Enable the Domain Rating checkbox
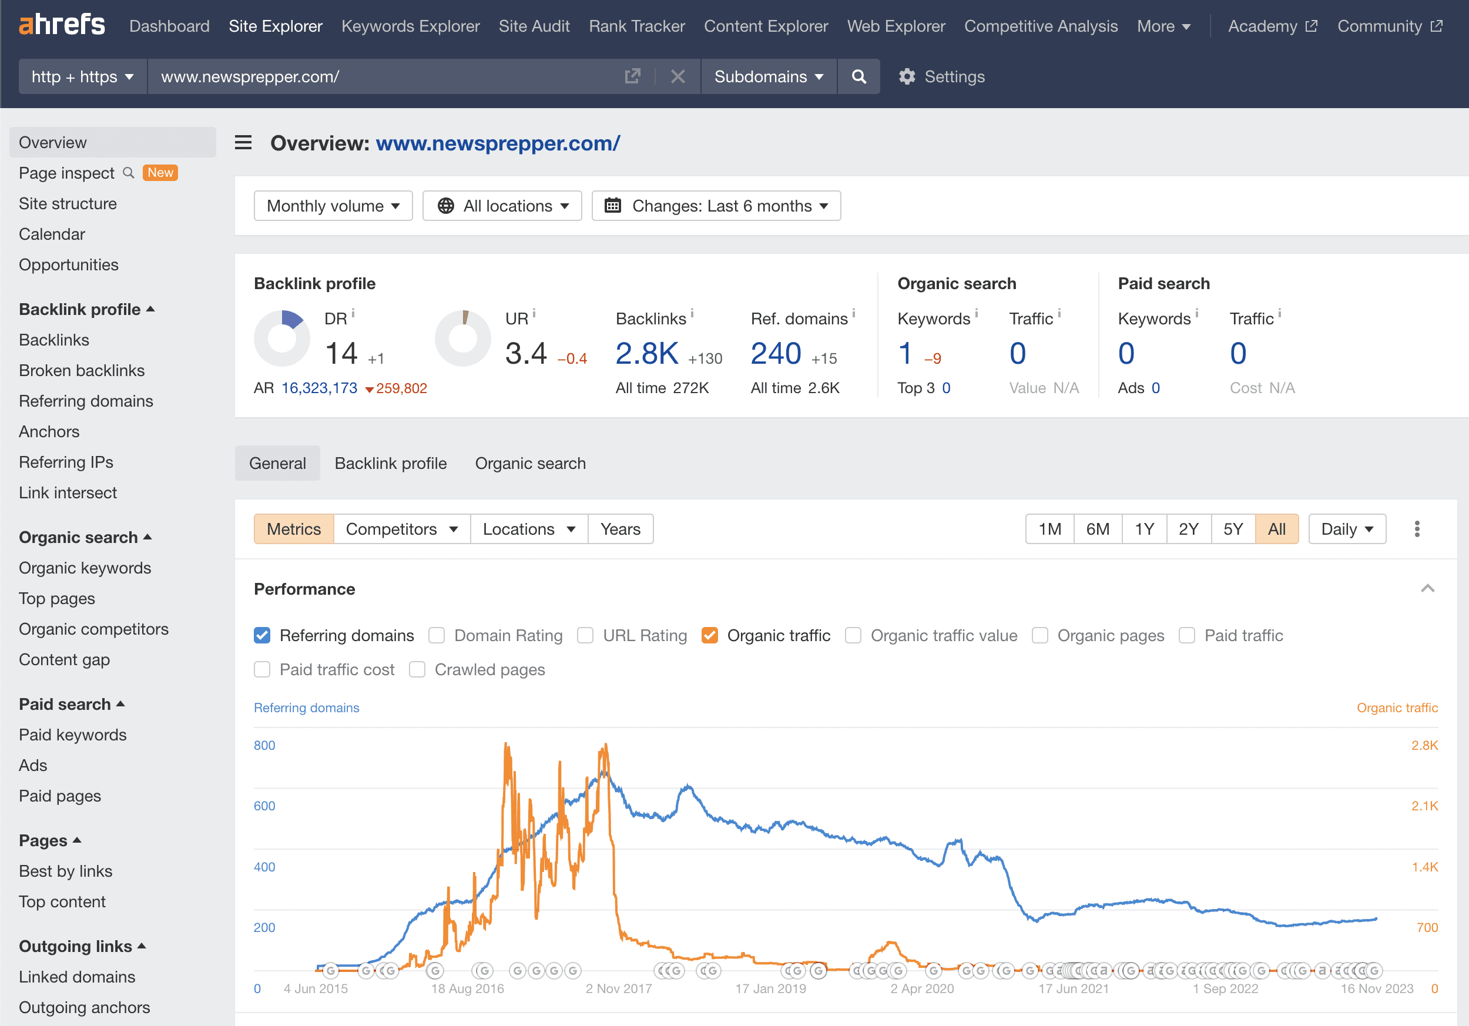The height and width of the screenshot is (1026, 1469). pyautogui.click(x=437, y=635)
